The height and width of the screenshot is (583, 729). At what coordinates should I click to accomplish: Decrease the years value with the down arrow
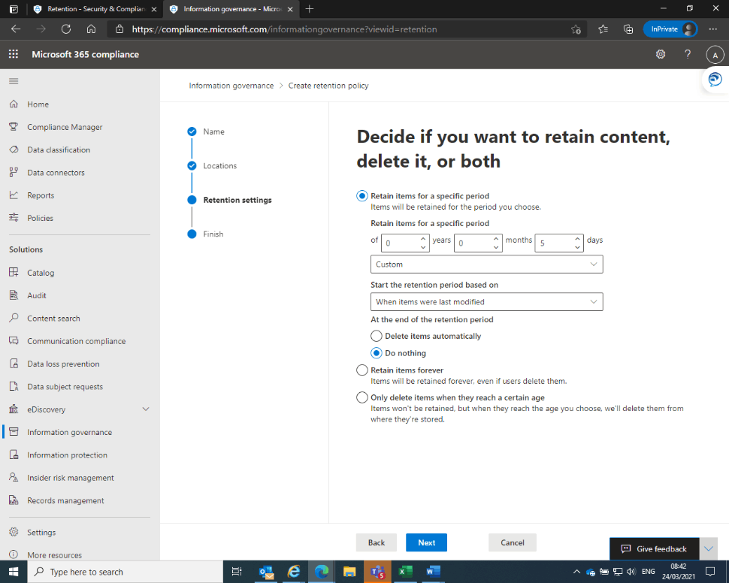click(x=423, y=247)
